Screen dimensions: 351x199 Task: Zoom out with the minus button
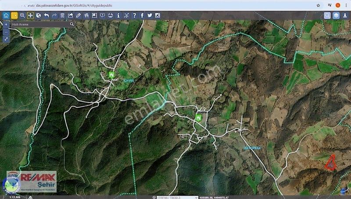click(x=6, y=32)
